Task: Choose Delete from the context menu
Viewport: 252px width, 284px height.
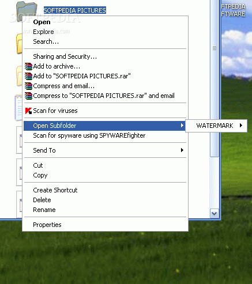Action: click(105, 200)
